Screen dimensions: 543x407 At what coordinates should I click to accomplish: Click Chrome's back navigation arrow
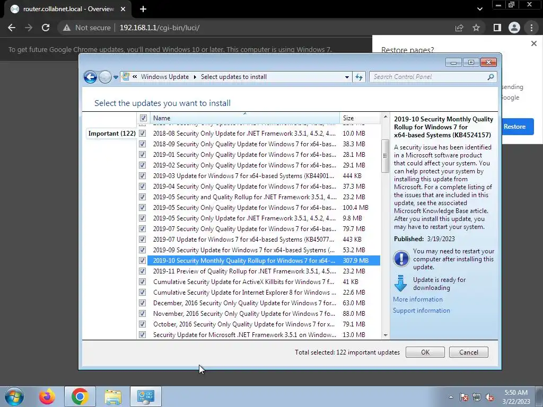12,28
